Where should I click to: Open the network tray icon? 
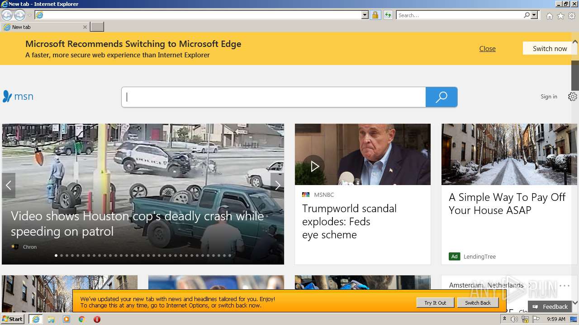[525, 319]
